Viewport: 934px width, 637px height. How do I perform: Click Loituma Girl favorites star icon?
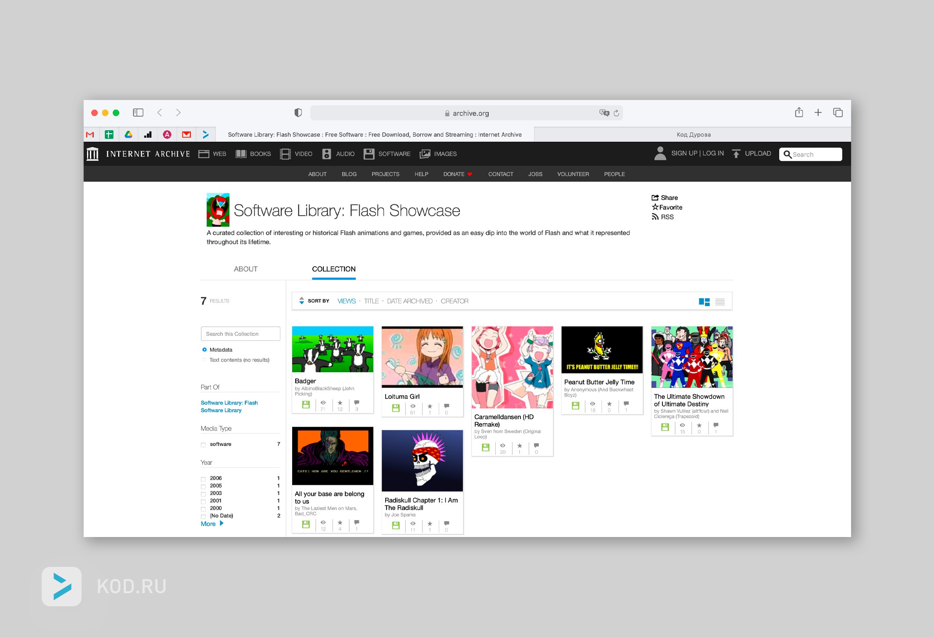tap(430, 406)
